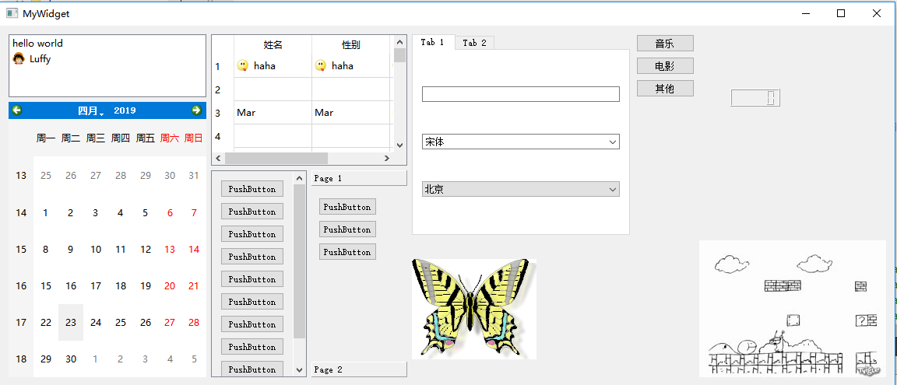Click the Mario sketch image
Image resolution: width=897 pixels, height=385 pixels.
point(793,309)
